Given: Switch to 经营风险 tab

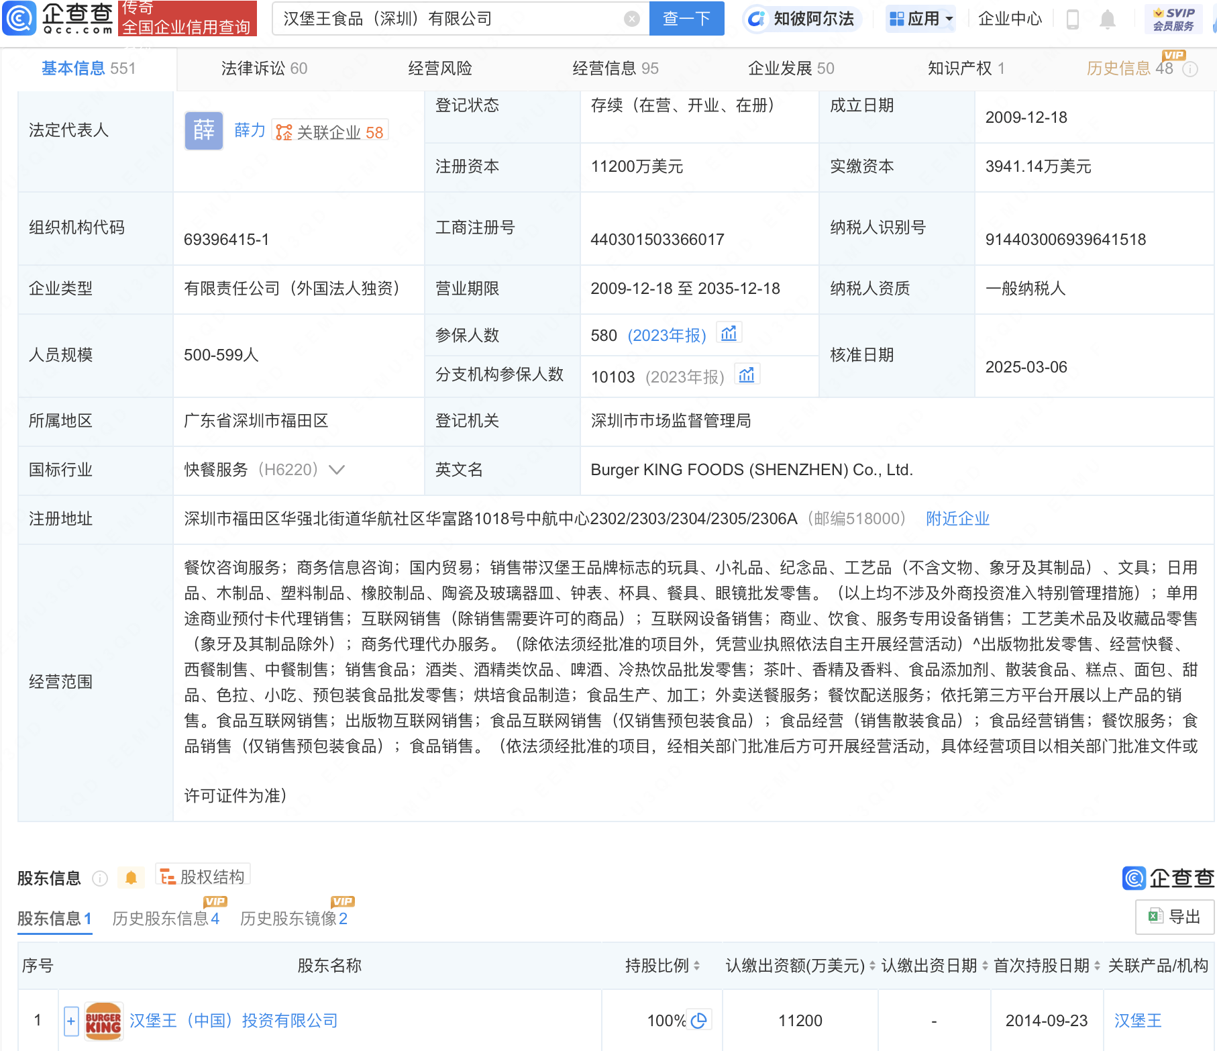Looking at the screenshot, I should (440, 68).
